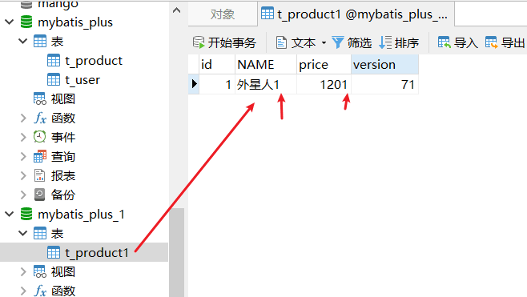Collapse the mybatis_plus database node

coord(10,22)
